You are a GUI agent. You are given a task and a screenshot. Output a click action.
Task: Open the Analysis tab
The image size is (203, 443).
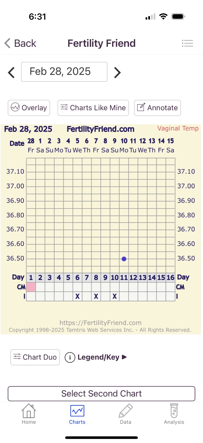click(x=174, y=414)
